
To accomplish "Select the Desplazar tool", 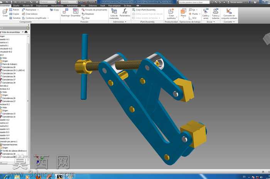I will click(x=88, y=14).
